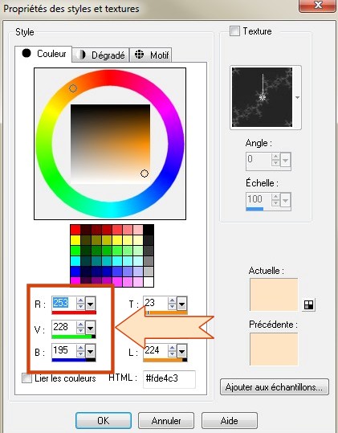
Task: Click the R value spinner arrows
Action: pyautogui.click(x=80, y=304)
